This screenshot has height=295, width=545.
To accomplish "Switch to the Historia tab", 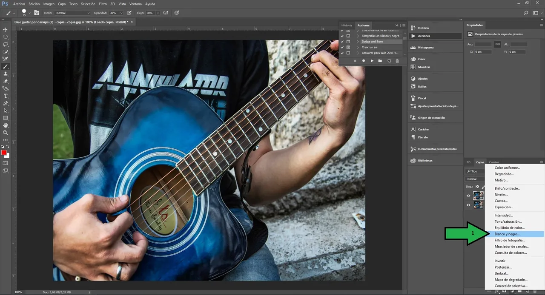I will point(347,25).
